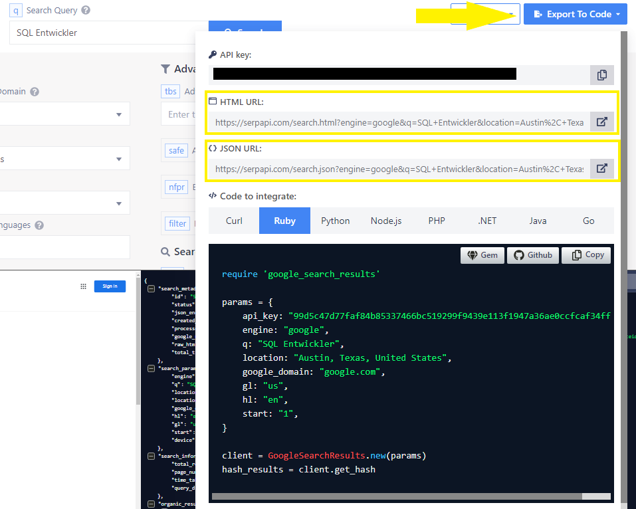Click the "Austin, Texas, United States" location value
636x509 pixels.
pos(370,357)
